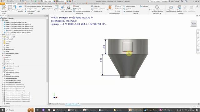Switch to the Вид ribbon tab
The width and height of the screenshot is (200, 112).
68,4
